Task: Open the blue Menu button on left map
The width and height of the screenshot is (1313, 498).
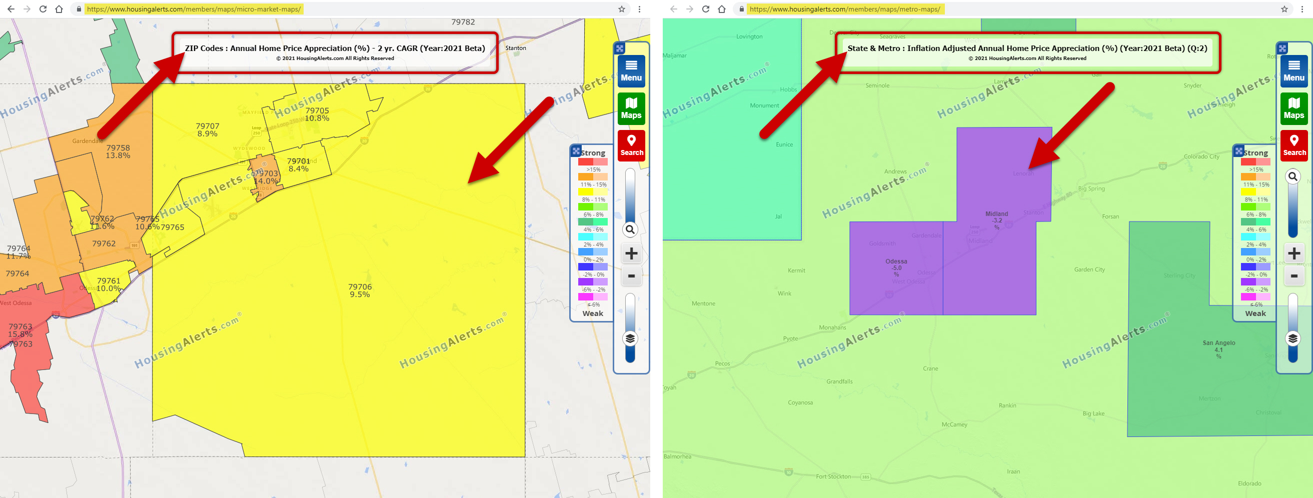Action: [631, 71]
